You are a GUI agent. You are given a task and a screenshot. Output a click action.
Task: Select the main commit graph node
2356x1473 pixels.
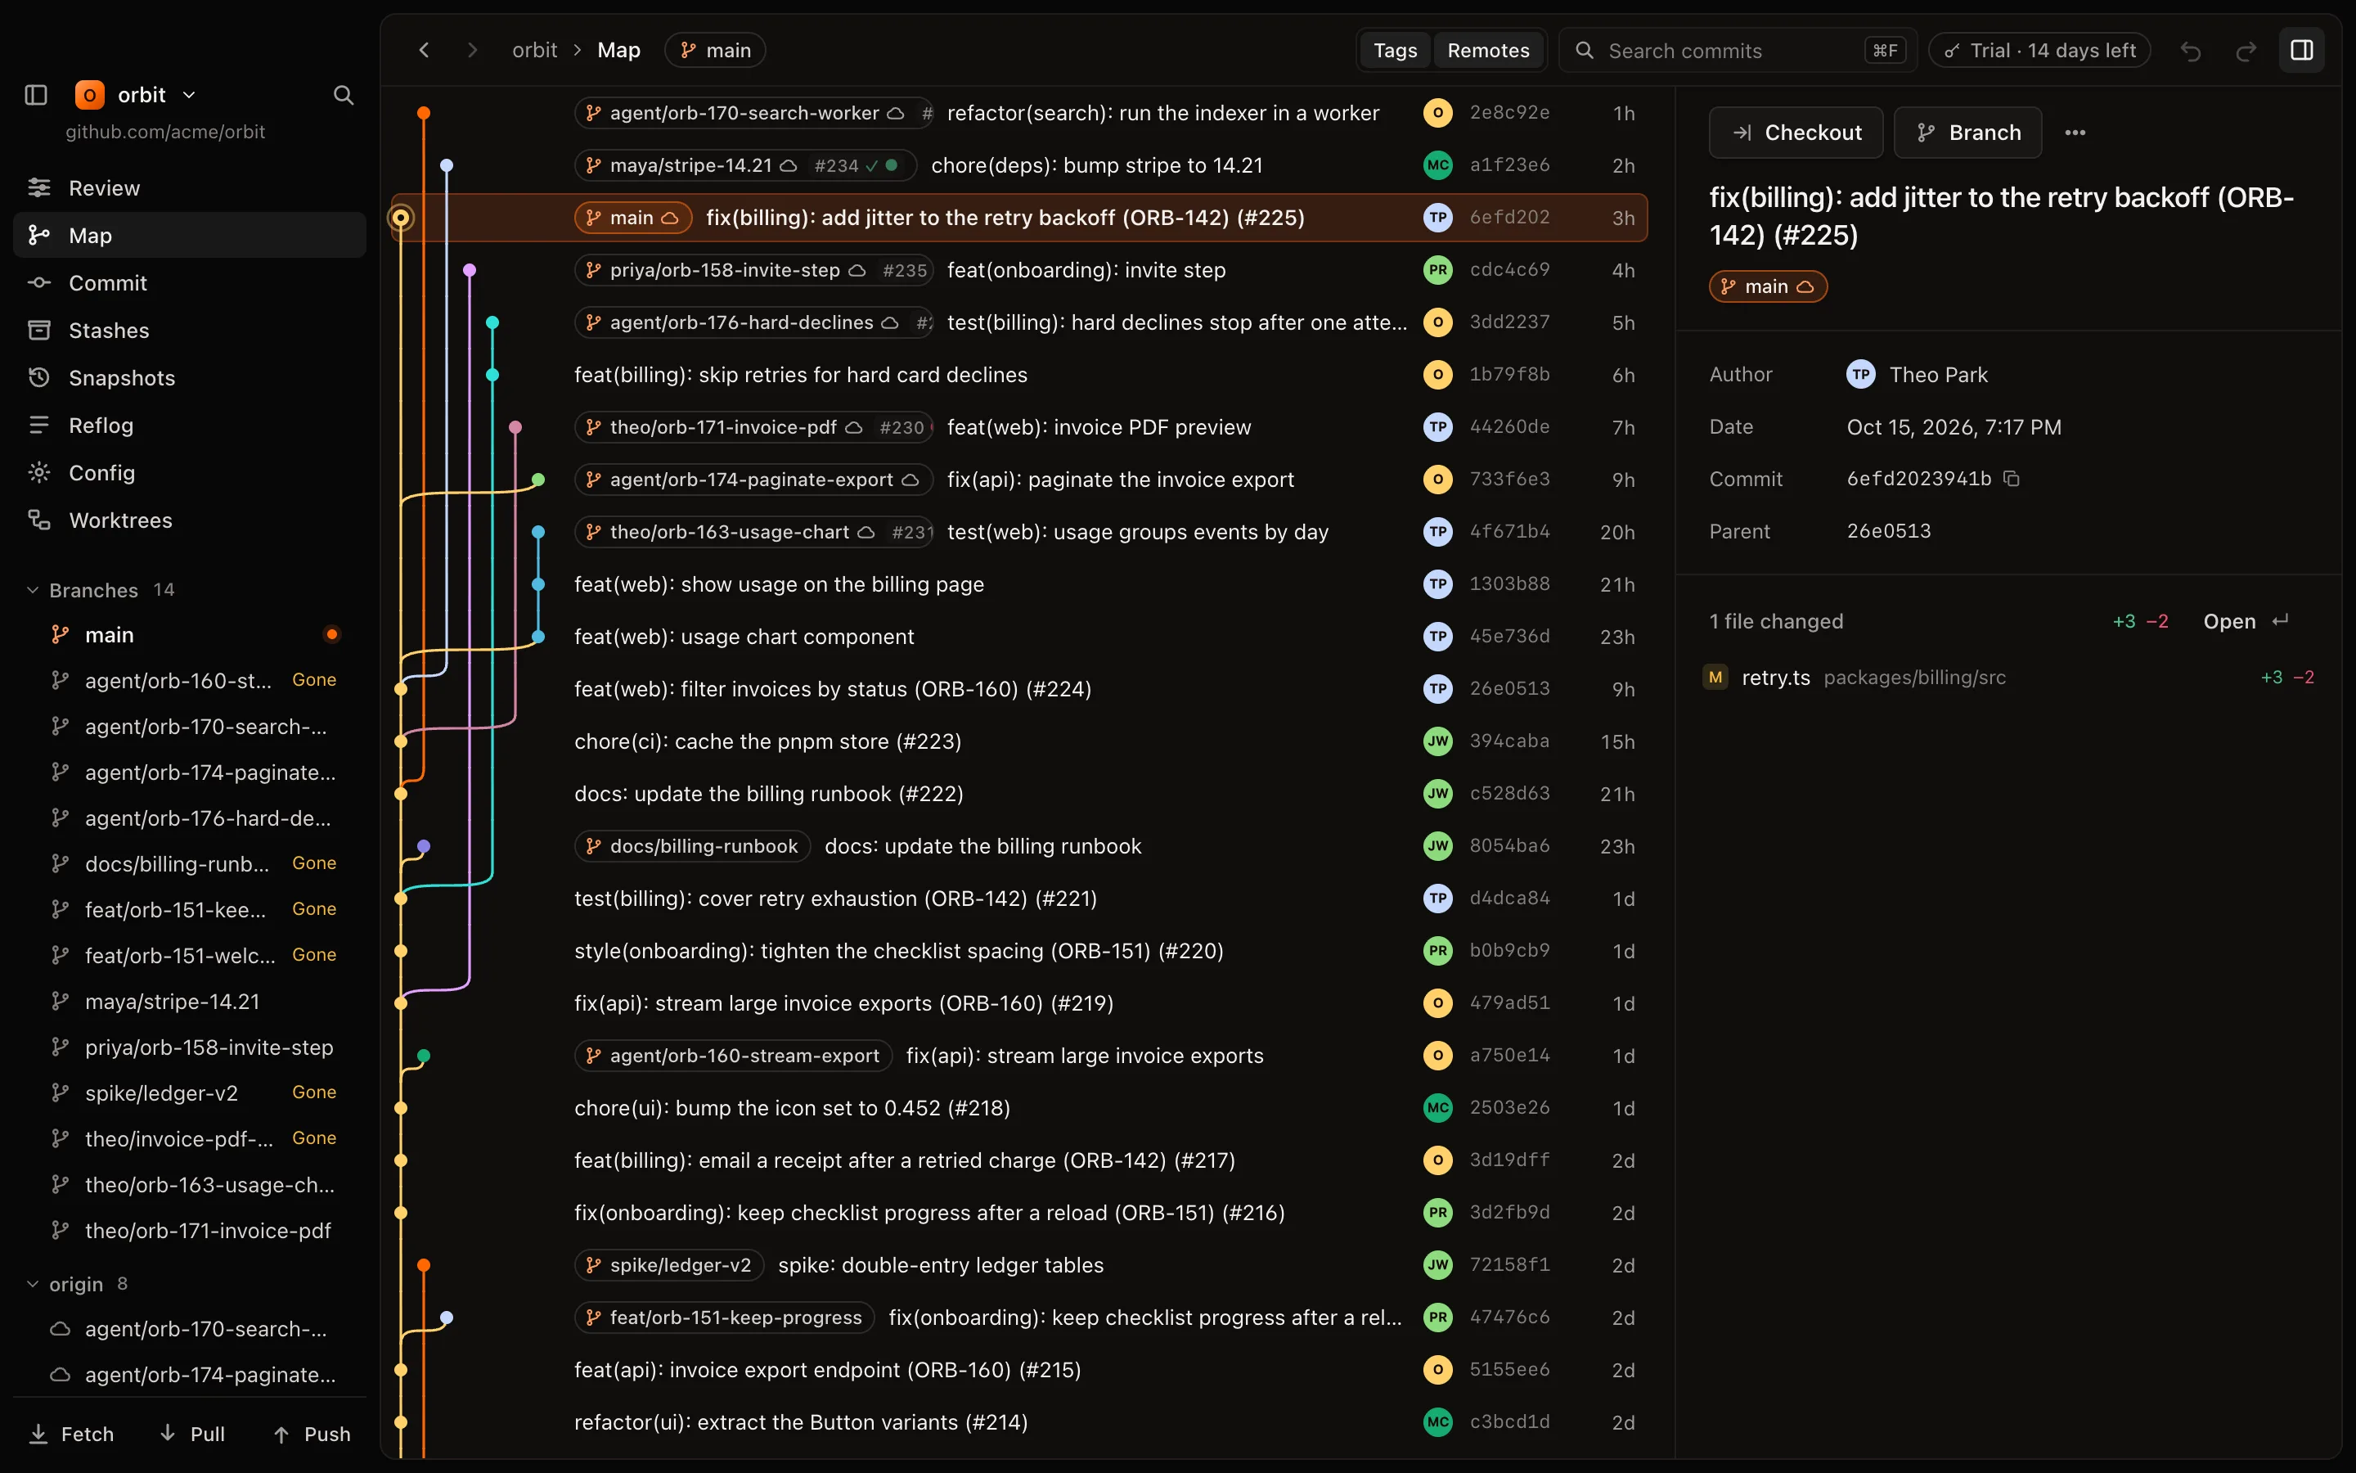click(x=400, y=217)
